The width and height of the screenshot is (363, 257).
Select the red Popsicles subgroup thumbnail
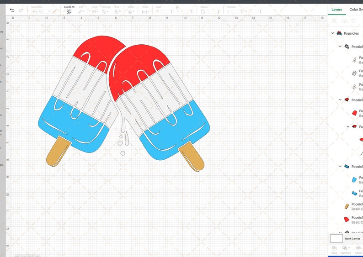347,100
